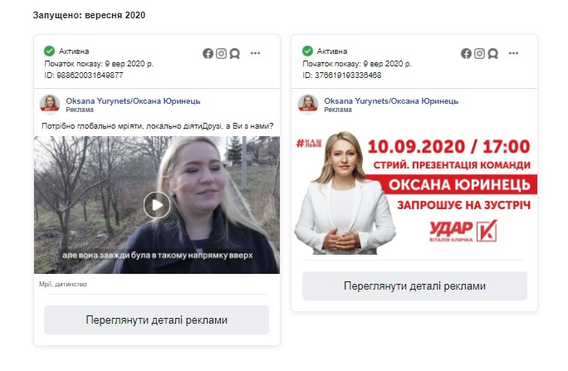Click profile avatar in second ad

click(x=308, y=105)
